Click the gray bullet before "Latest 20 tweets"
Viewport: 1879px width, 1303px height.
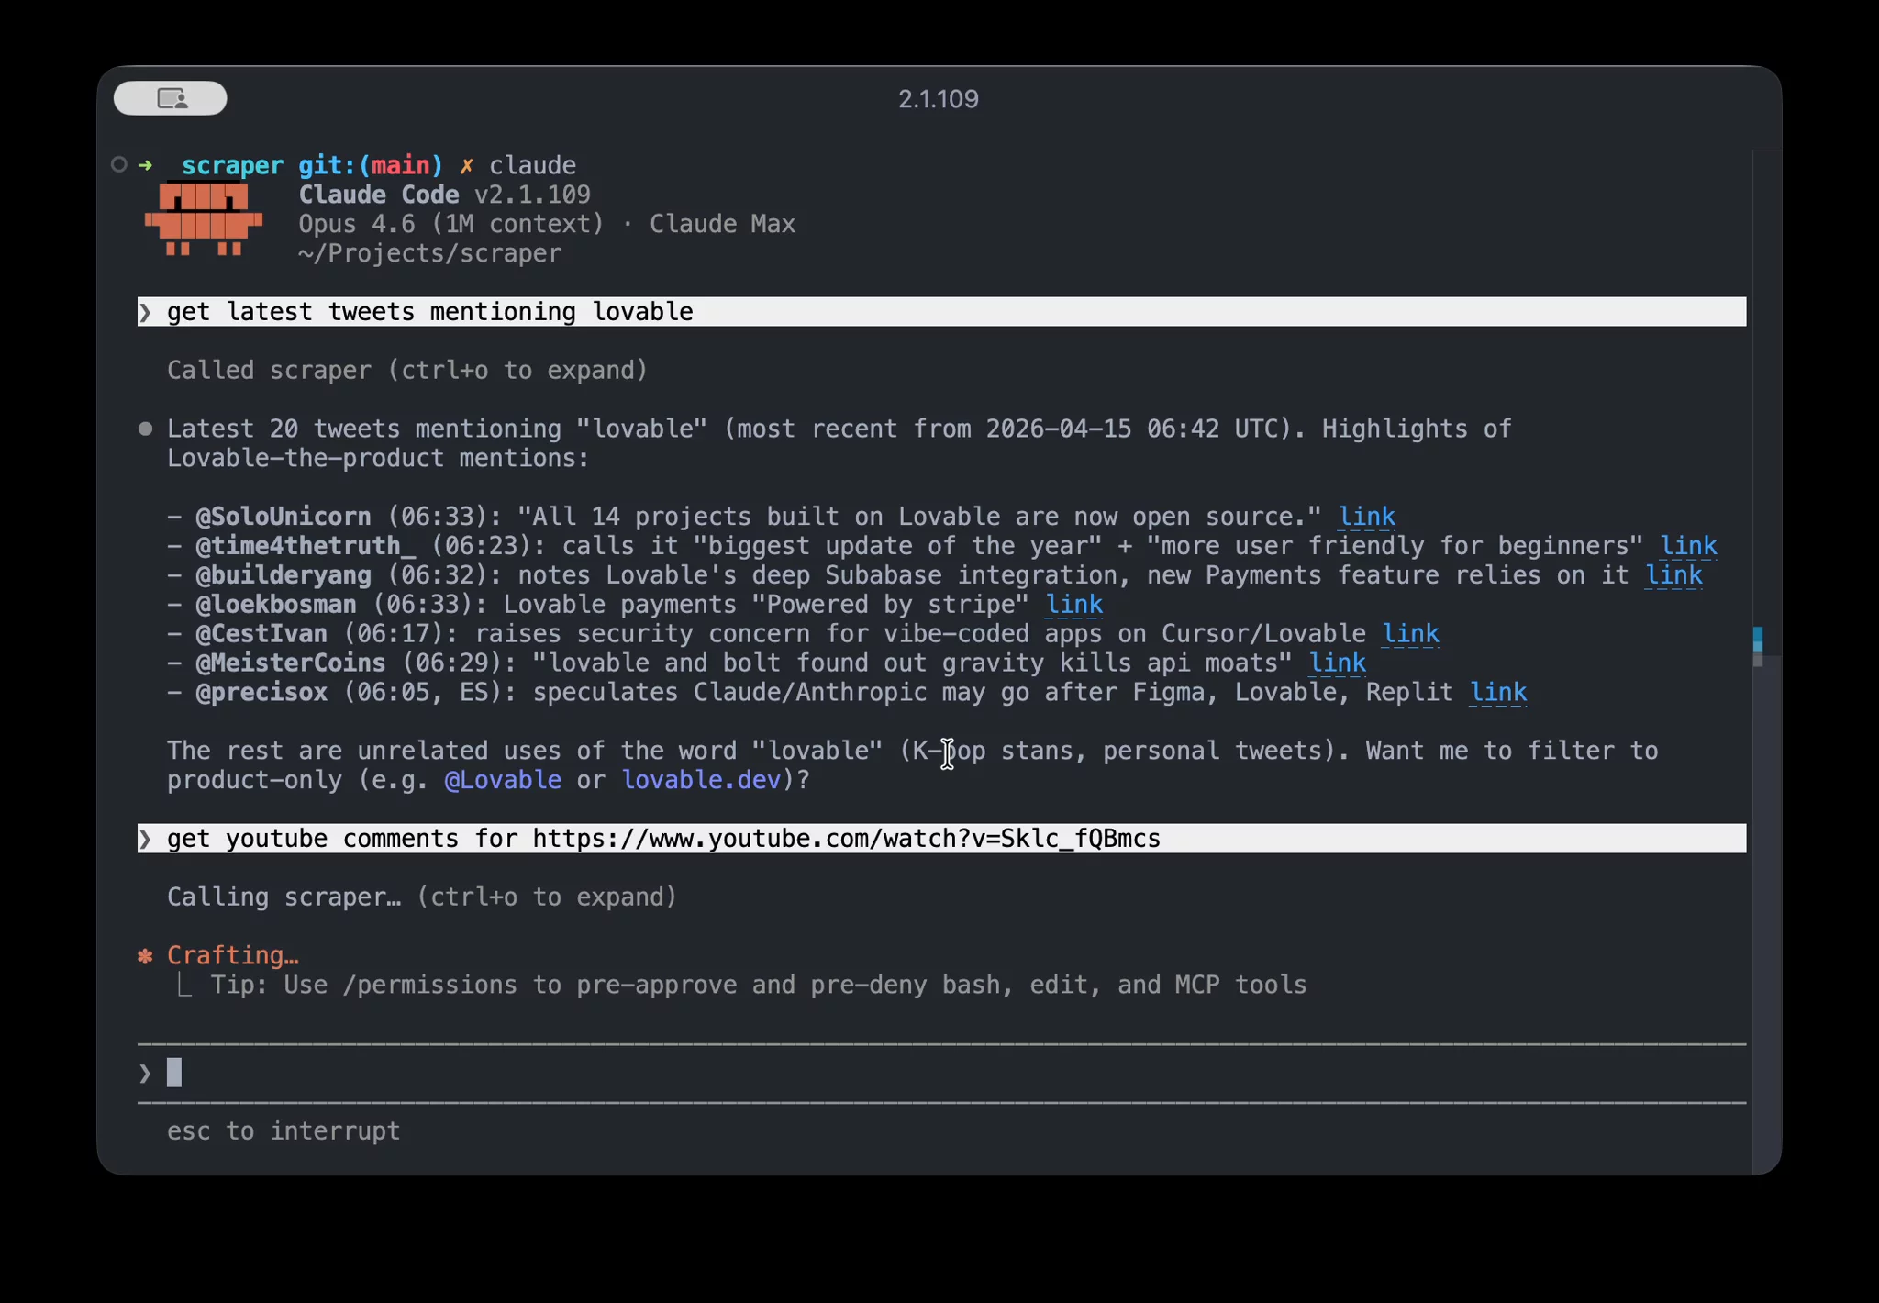tap(145, 429)
